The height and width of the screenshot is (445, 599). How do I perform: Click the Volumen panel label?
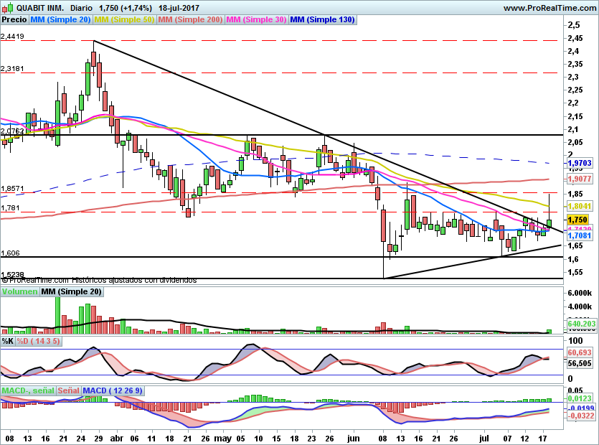[19, 292]
